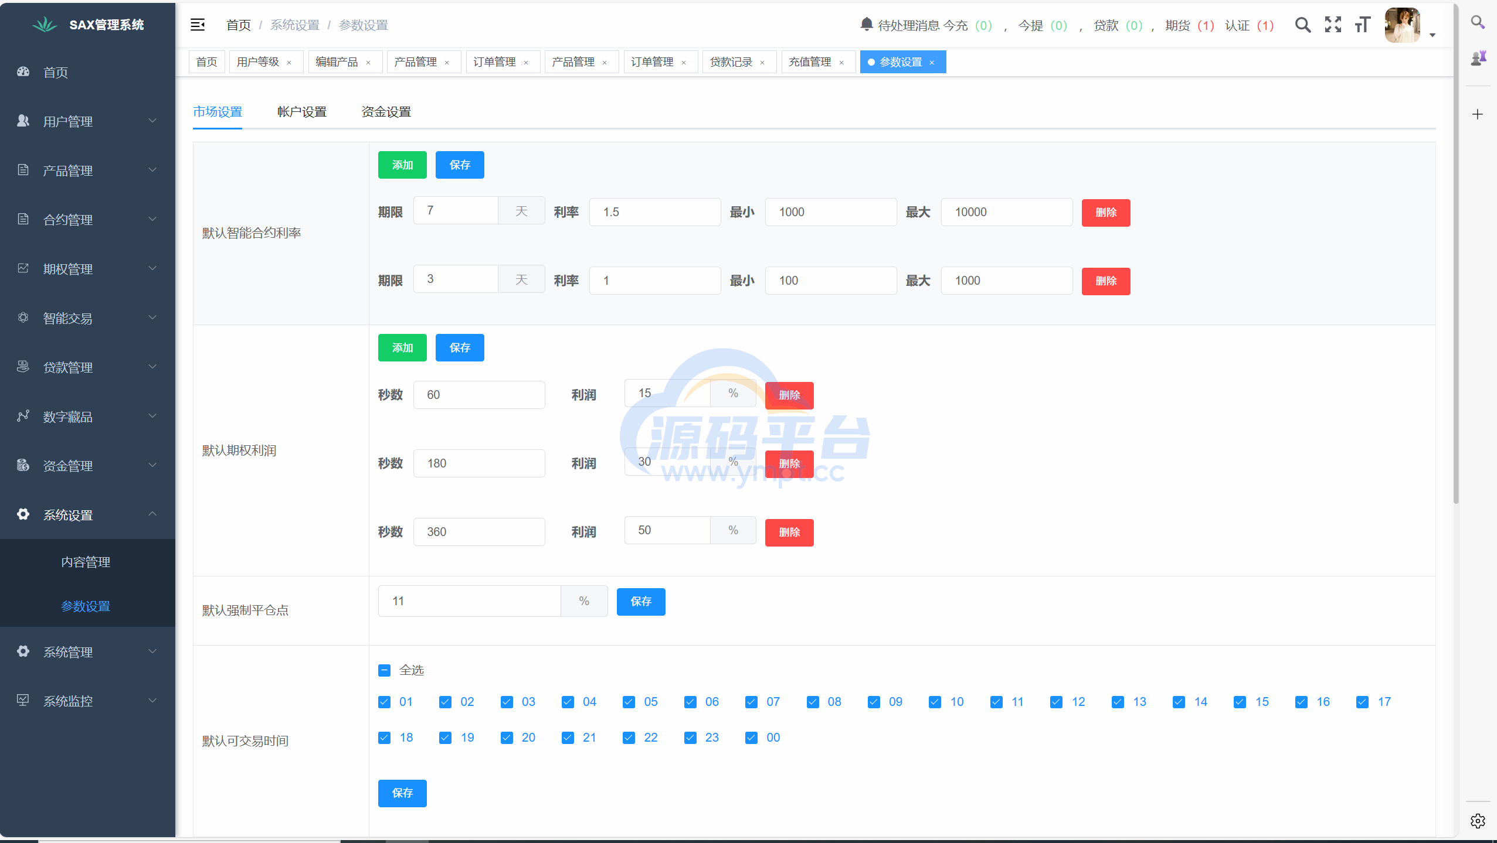1497x843 pixels.
Task: Open browser sidebar settings gear
Action: click(x=1478, y=821)
